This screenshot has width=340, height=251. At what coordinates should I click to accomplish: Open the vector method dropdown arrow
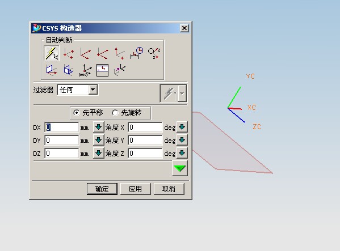click(x=182, y=93)
